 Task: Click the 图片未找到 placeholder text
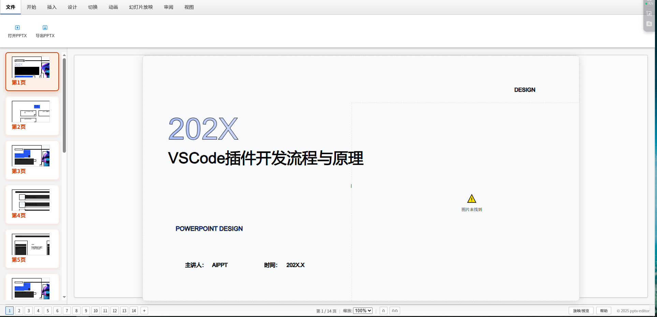tap(472, 210)
